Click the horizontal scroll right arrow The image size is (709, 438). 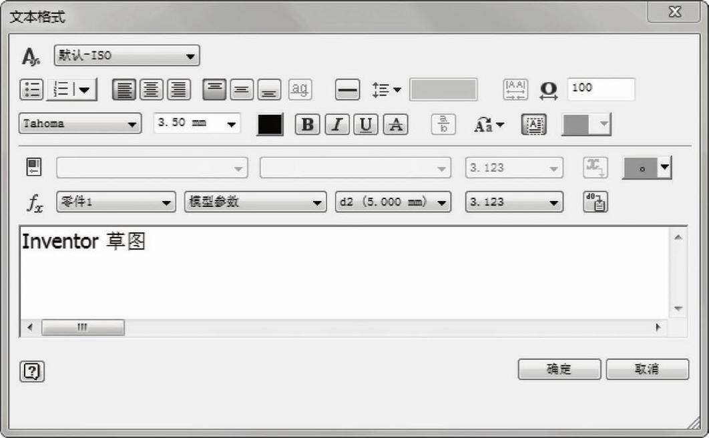click(658, 327)
